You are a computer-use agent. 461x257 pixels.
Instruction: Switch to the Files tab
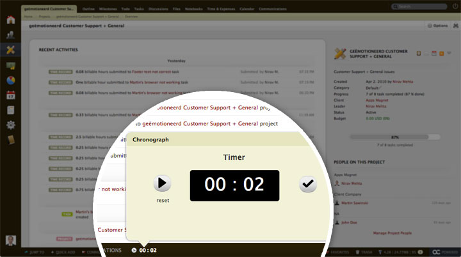(x=177, y=9)
